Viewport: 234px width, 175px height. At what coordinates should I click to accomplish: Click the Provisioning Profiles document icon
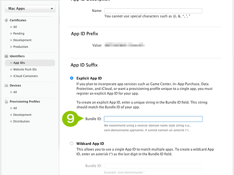click(x=6, y=101)
